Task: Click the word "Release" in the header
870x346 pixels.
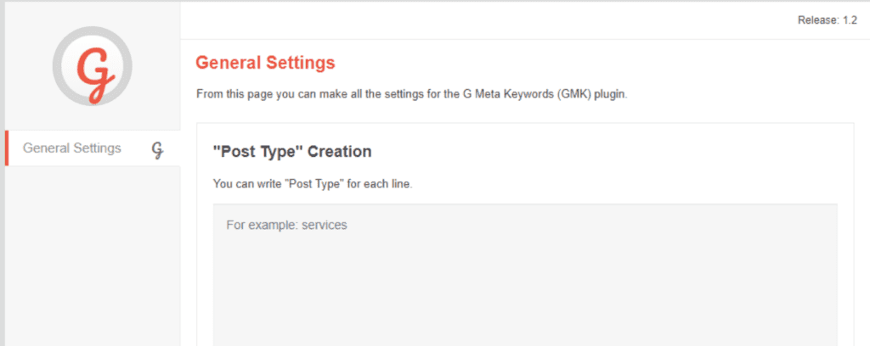Action: point(816,20)
